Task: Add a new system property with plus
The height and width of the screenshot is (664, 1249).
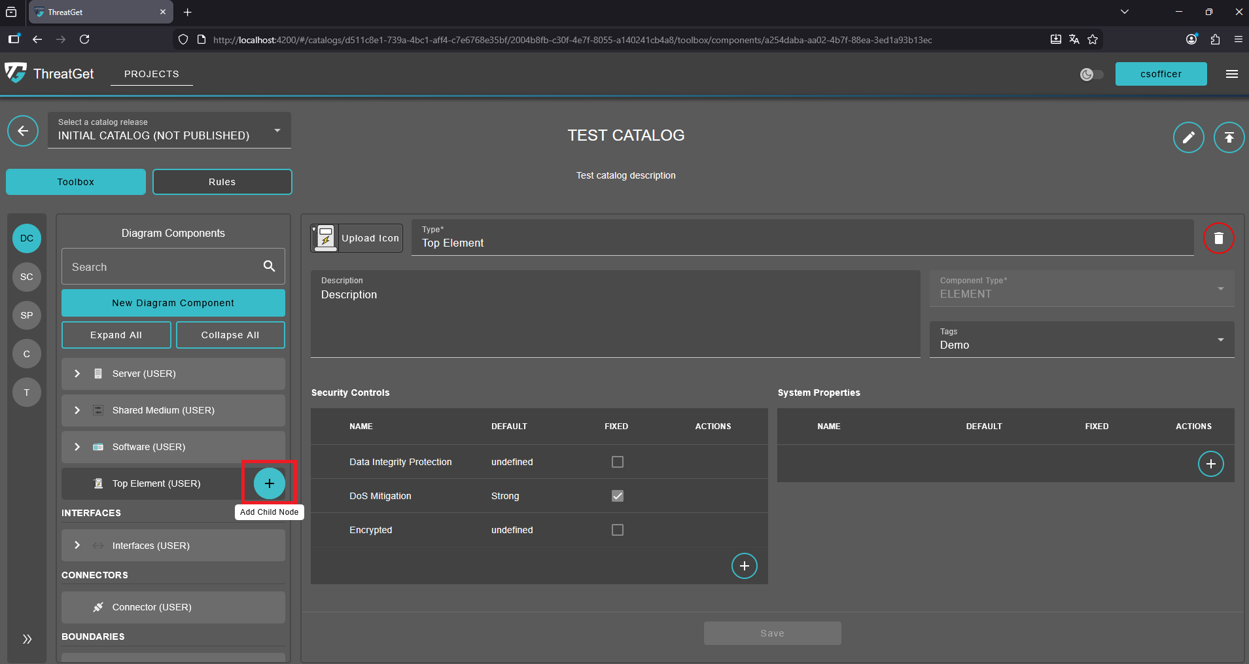Action: click(1210, 464)
